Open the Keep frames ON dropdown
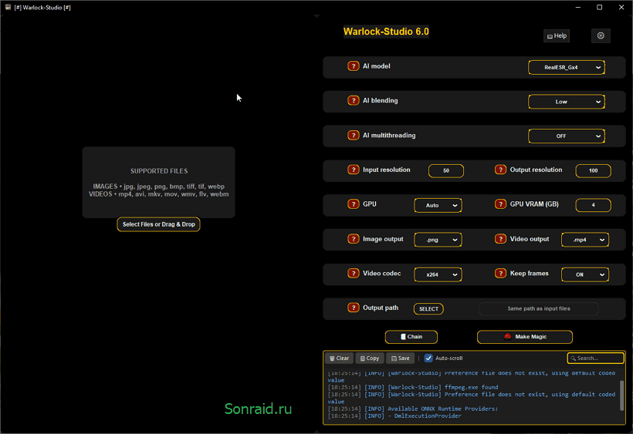The image size is (633, 434). (585, 274)
